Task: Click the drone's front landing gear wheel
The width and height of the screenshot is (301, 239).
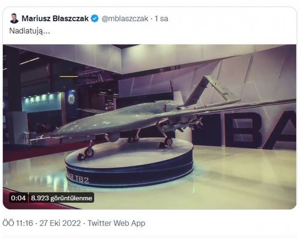Action: 89,152
